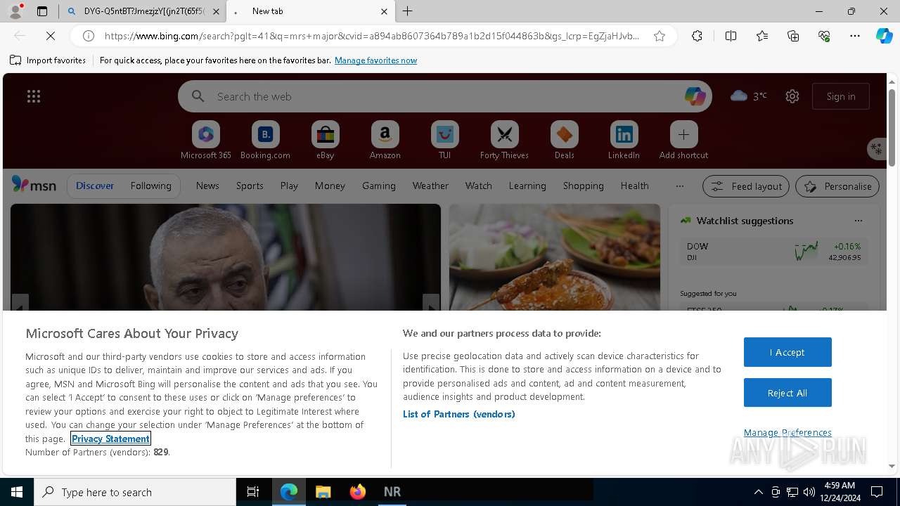Open the Watch section
The width and height of the screenshot is (900, 506).
tap(479, 186)
